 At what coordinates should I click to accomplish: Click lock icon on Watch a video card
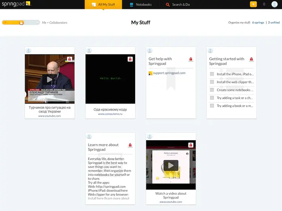pyautogui.click(x=191, y=145)
